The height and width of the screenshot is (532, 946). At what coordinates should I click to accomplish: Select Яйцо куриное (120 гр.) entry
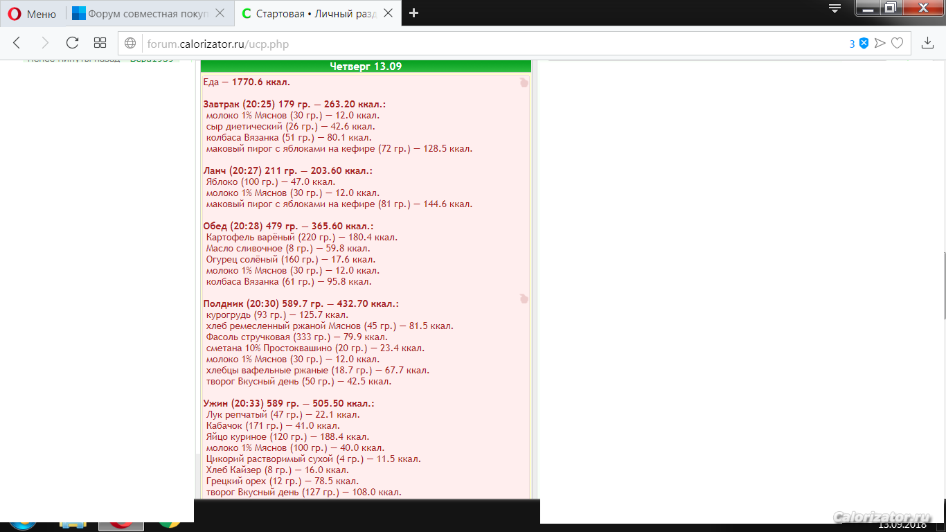pos(287,437)
